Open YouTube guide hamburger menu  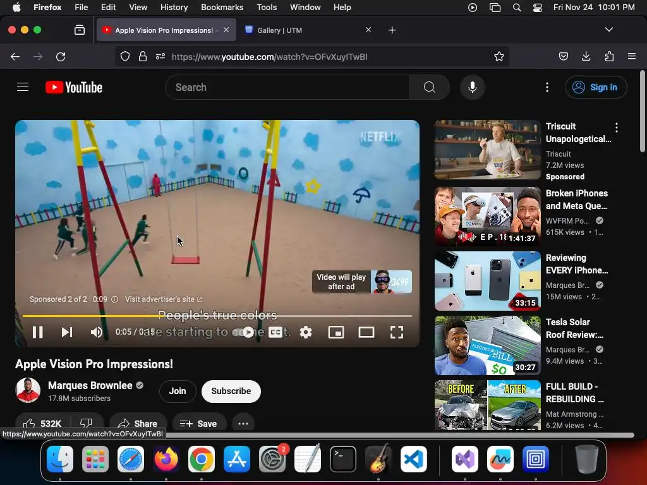[x=23, y=87]
